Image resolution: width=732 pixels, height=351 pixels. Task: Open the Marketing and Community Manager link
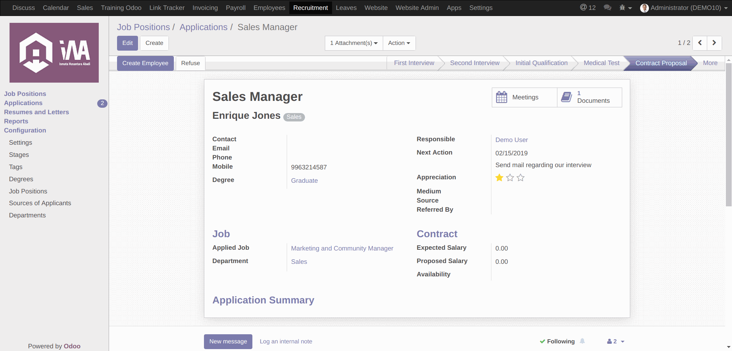pyautogui.click(x=342, y=249)
